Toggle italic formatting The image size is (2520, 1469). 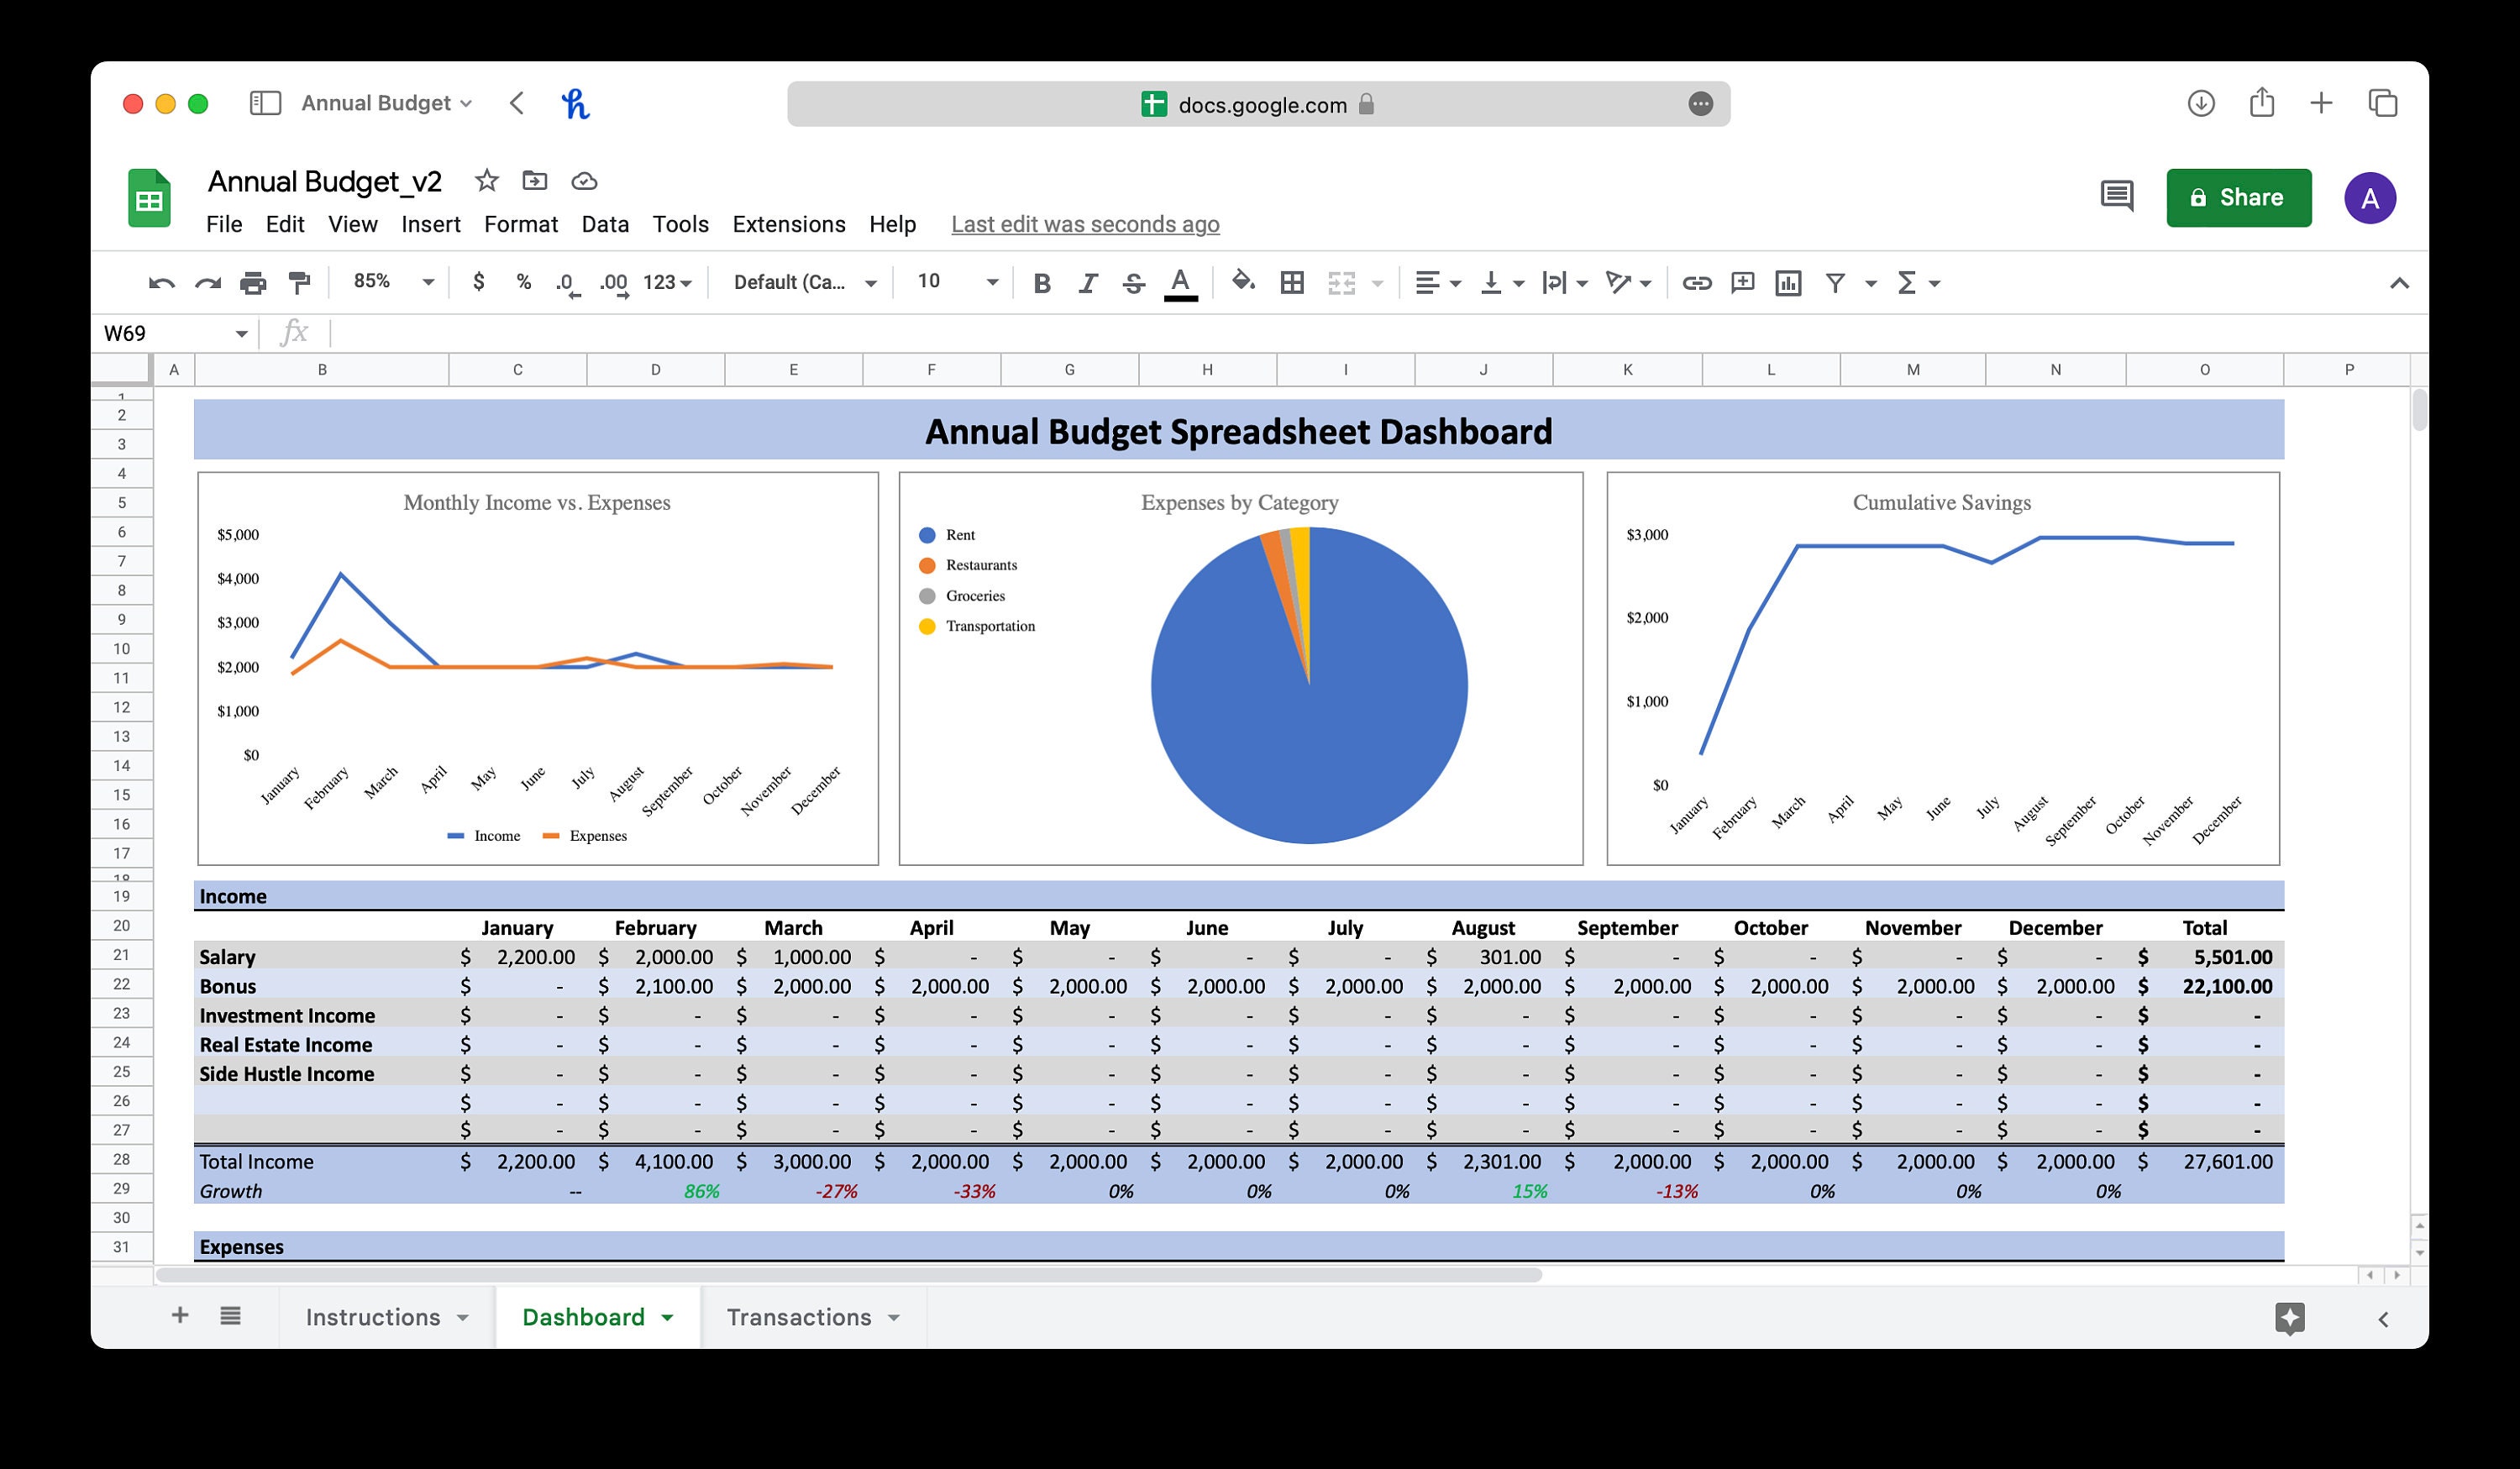coord(1087,283)
